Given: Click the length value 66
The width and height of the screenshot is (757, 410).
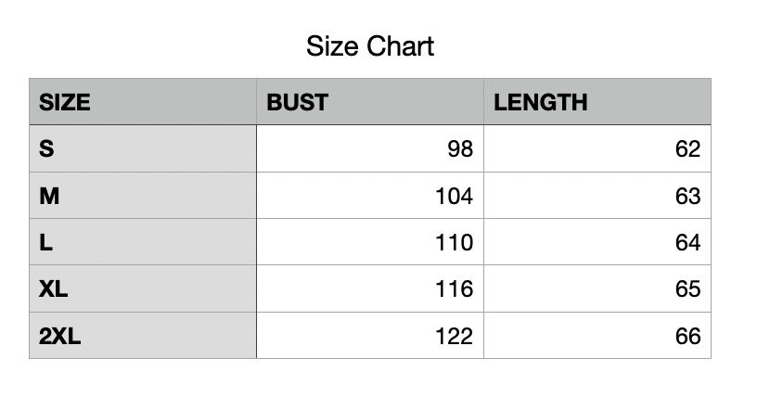Looking at the screenshot, I should (687, 336).
